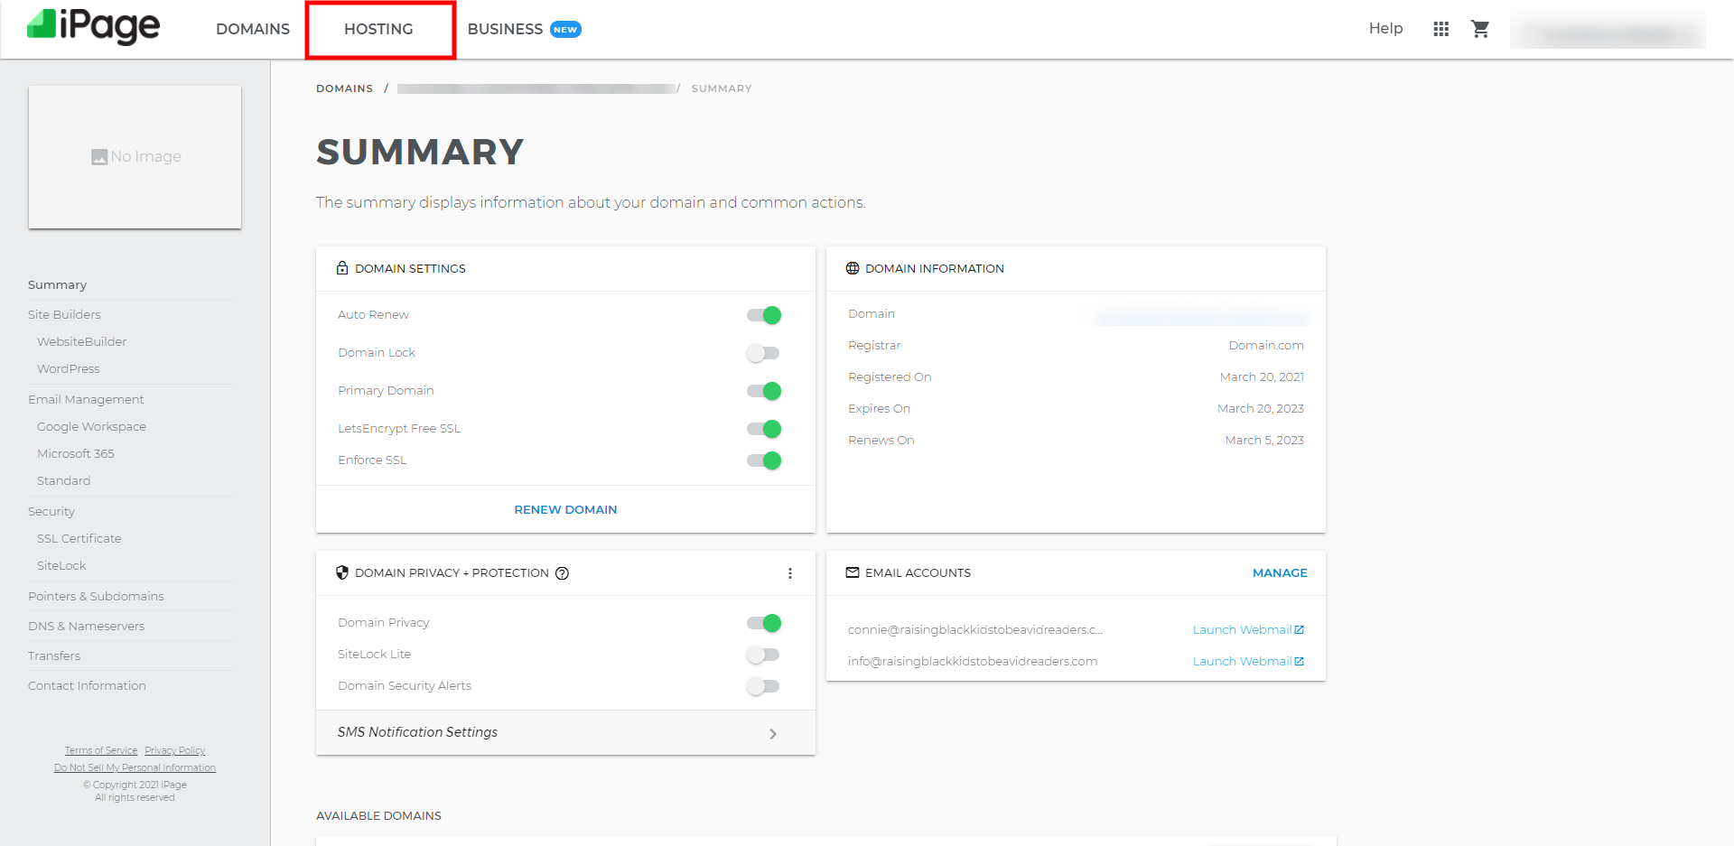Enable Domain Security Alerts switch
The height and width of the screenshot is (846, 1734).
pyautogui.click(x=763, y=686)
